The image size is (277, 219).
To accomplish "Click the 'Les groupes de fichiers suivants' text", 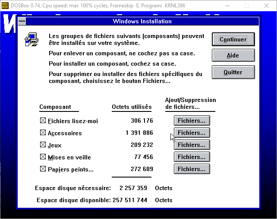I will tap(126, 39).
